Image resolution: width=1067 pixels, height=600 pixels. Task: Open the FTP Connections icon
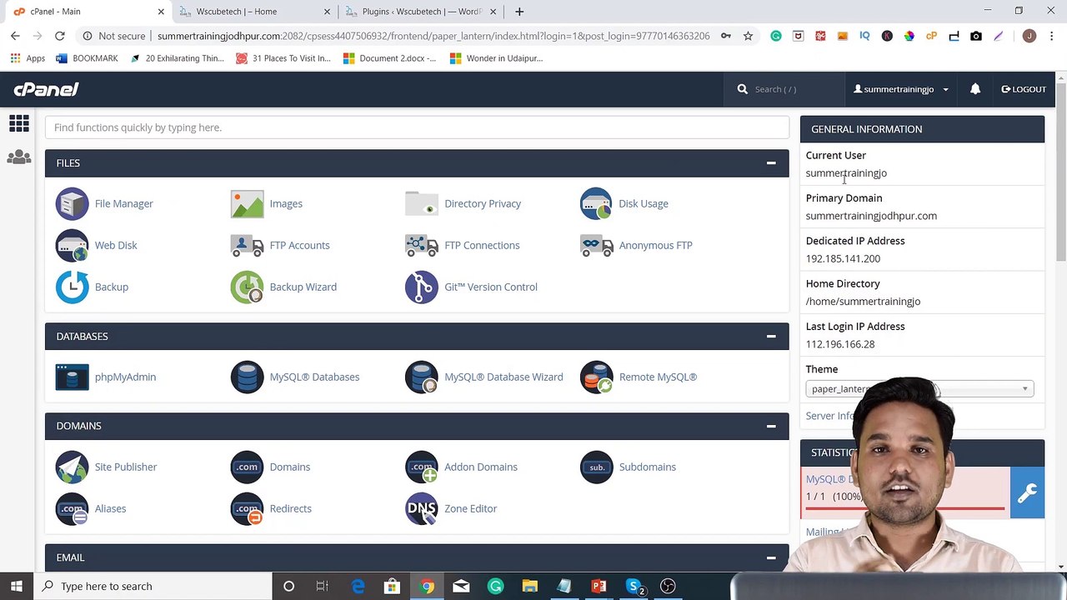(421, 245)
